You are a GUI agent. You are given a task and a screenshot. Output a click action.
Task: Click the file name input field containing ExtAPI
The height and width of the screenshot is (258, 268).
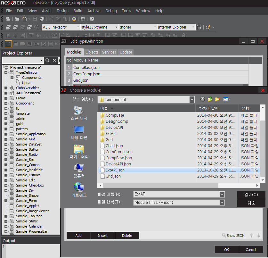coord(177,194)
